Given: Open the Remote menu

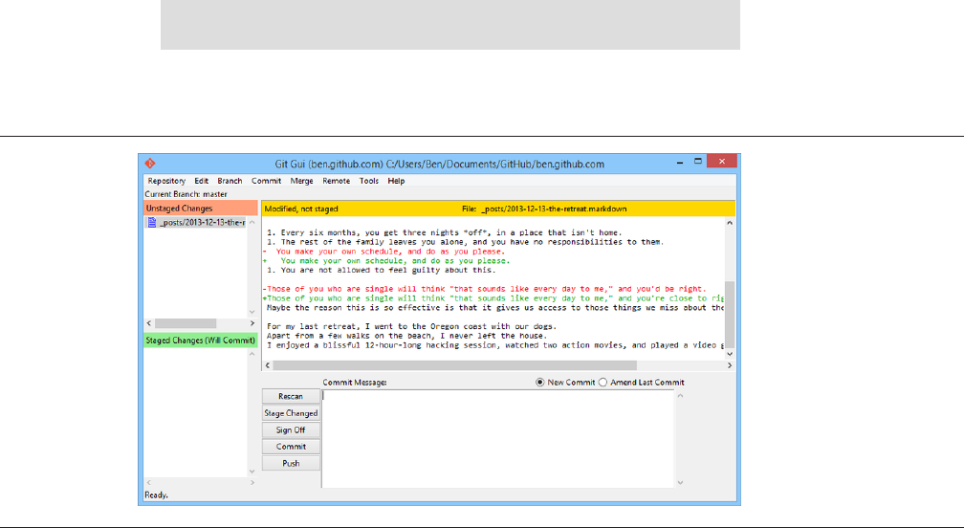Looking at the screenshot, I should (336, 181).
